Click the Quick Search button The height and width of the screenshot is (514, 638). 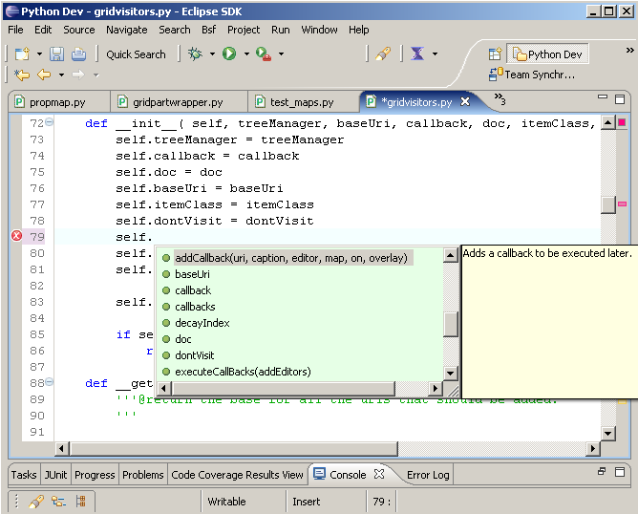coord(136,54)
